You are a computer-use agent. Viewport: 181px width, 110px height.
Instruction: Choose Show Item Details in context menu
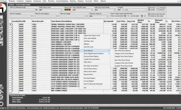point(90,38)
